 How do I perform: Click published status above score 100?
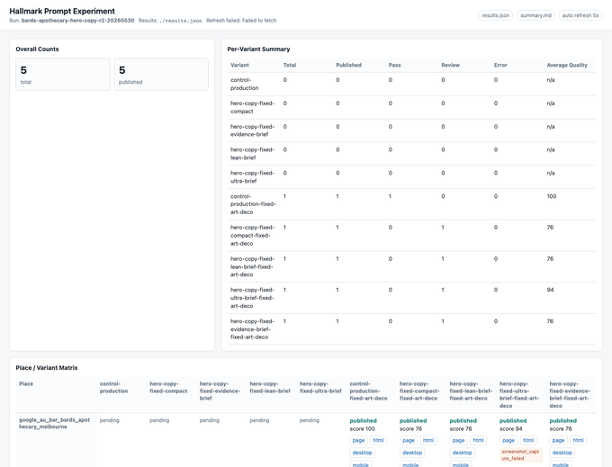pyautogui.click(x=363, y=420)
